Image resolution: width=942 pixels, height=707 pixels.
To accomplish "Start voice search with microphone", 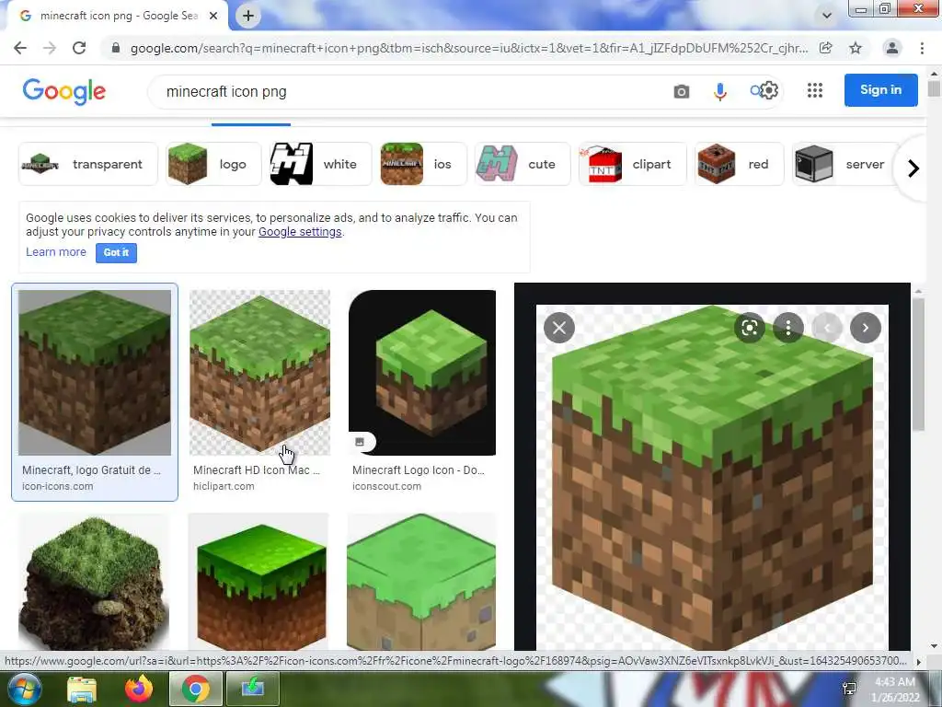I will coord(719,91).
